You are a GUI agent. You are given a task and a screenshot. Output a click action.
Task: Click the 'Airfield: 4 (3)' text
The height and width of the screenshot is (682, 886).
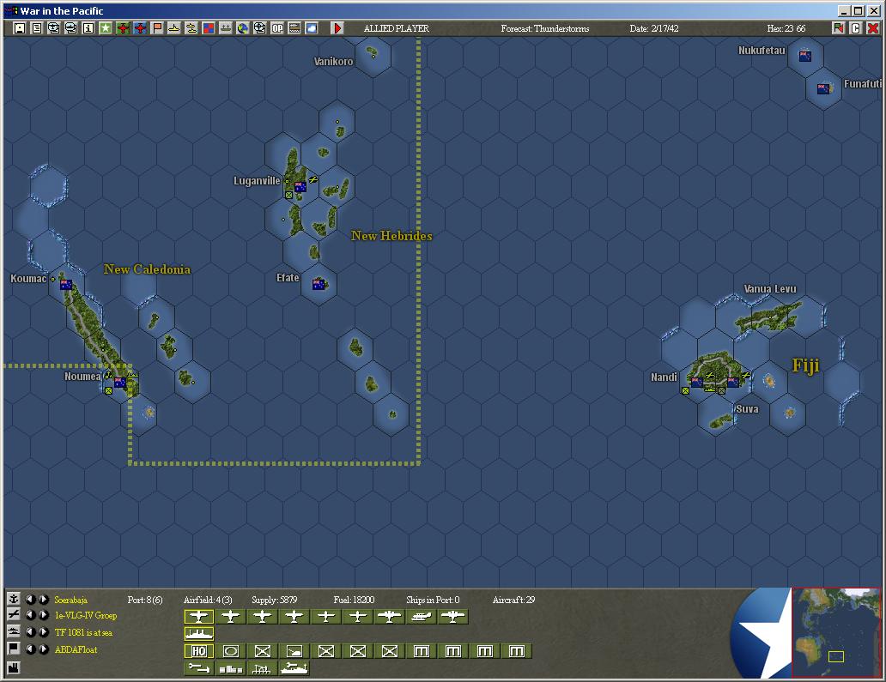(208, 600)
